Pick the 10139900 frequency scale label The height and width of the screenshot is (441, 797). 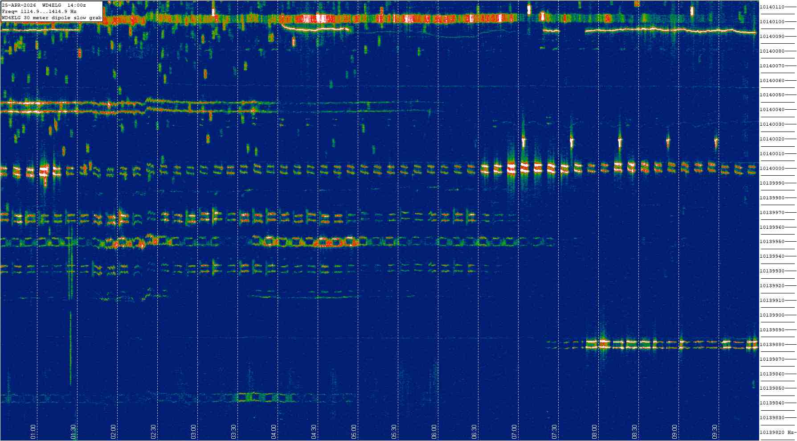tap(772, 315)
